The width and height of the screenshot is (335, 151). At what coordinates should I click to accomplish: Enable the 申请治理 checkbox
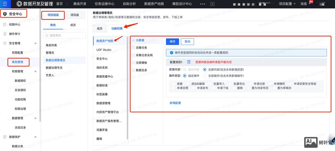click(x=174, y=88)
